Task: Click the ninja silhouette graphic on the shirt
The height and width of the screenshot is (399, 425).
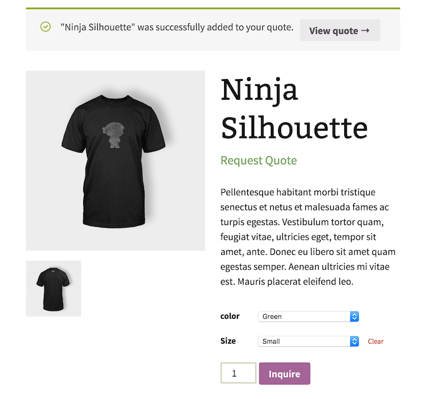Action: click(114, 135)
